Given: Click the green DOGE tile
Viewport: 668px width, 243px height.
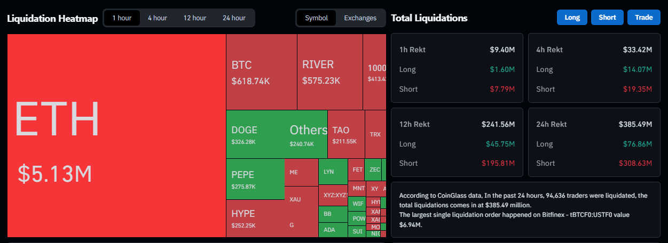Looking at the screenshot, I should click(256, 134).
